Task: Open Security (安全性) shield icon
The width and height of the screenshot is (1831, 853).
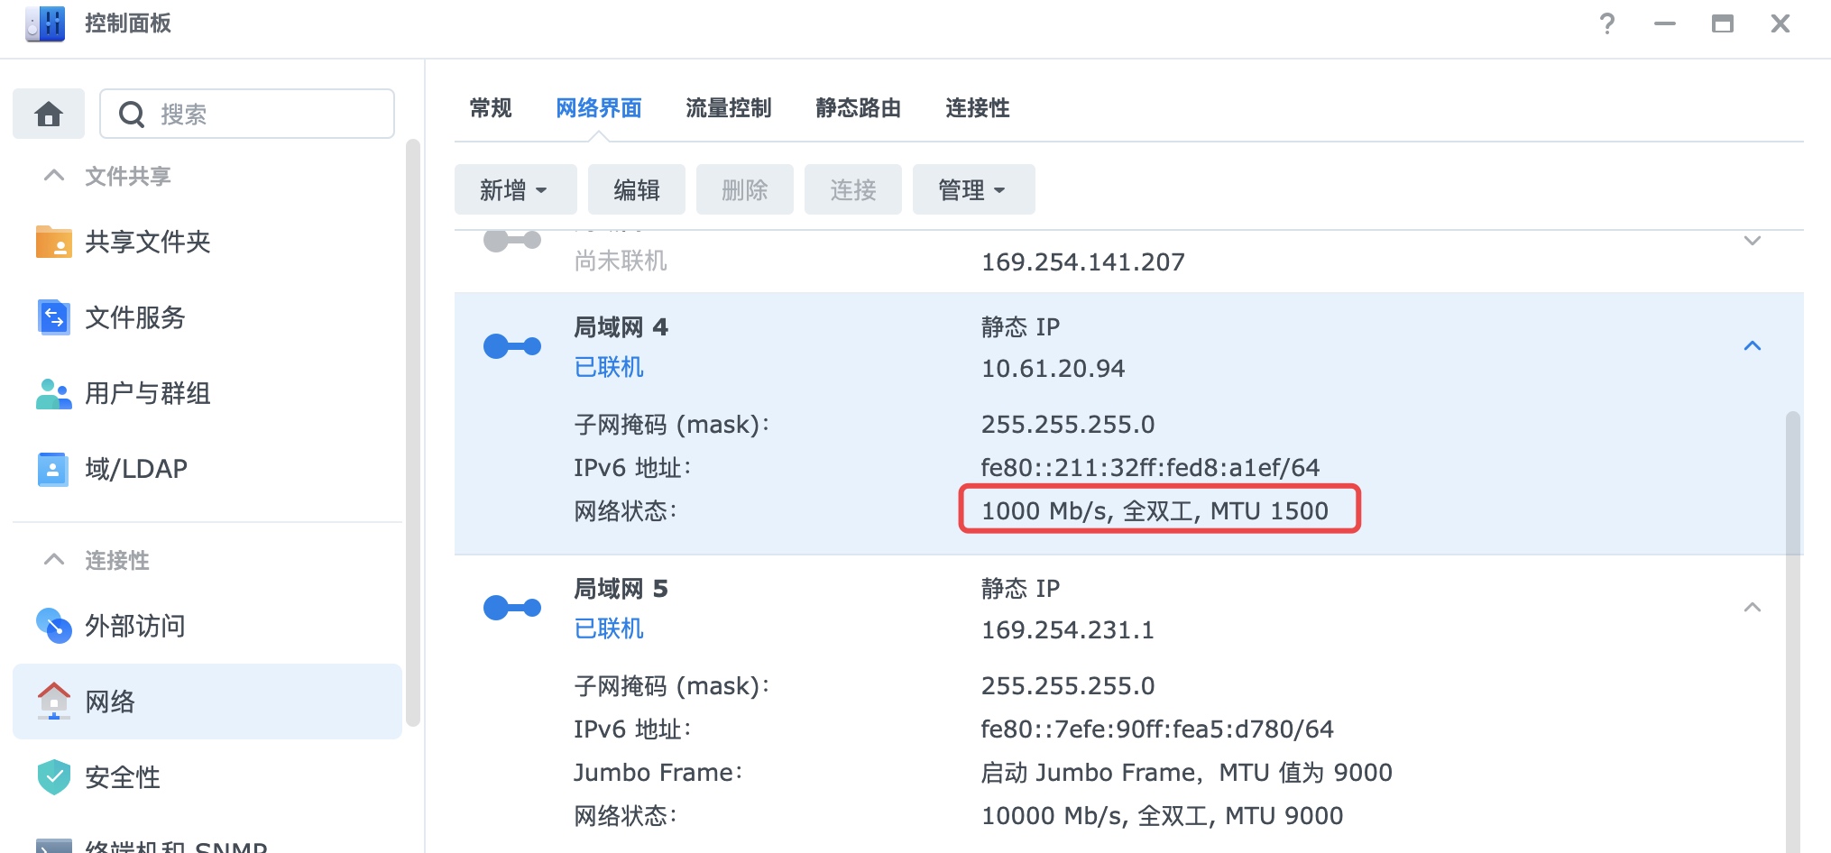Action: click(x=53, y=776)
